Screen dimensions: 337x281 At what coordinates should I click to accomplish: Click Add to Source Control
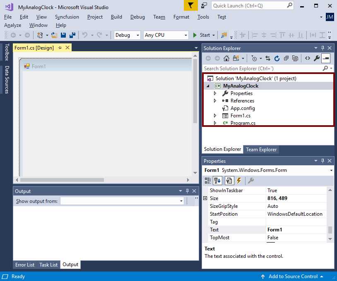click(x=293, y=276)
